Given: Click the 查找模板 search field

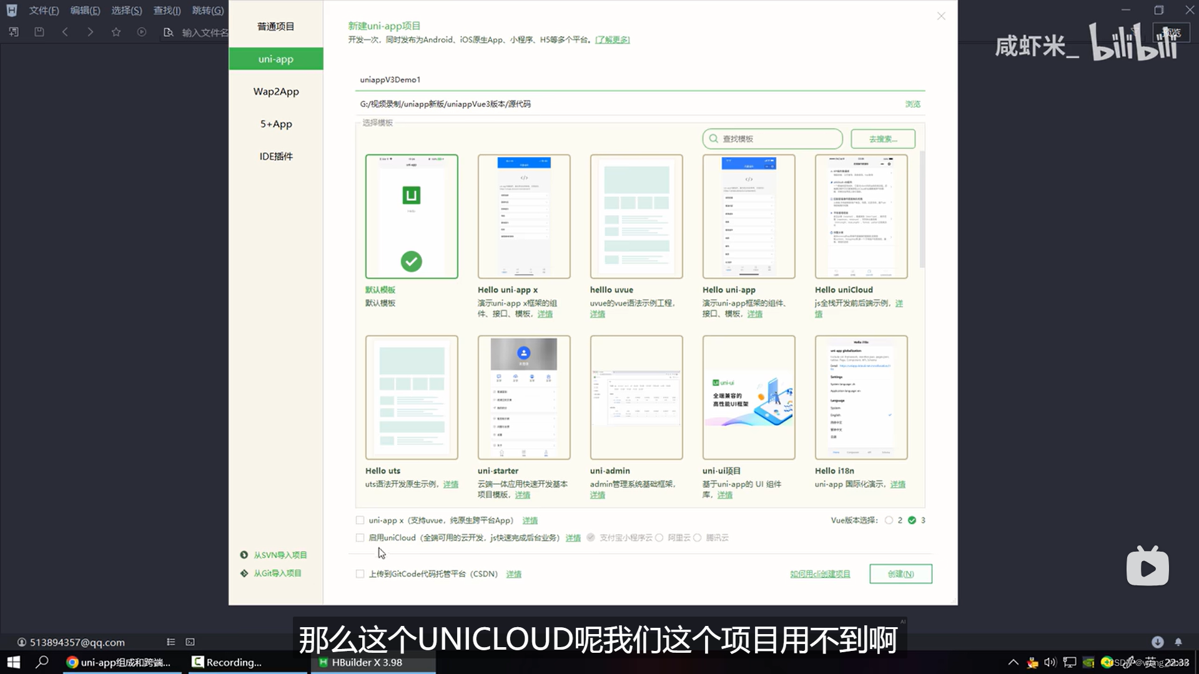Looking at the screenshot, I should [772, 139].
